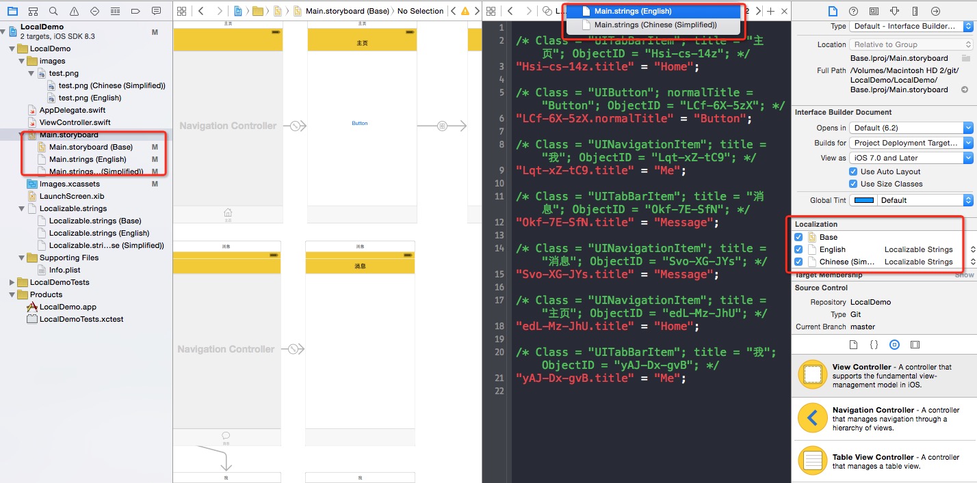Click Show link in Target Membership
The width and height of the screenshot is (977, 483).
pos(964,275)
